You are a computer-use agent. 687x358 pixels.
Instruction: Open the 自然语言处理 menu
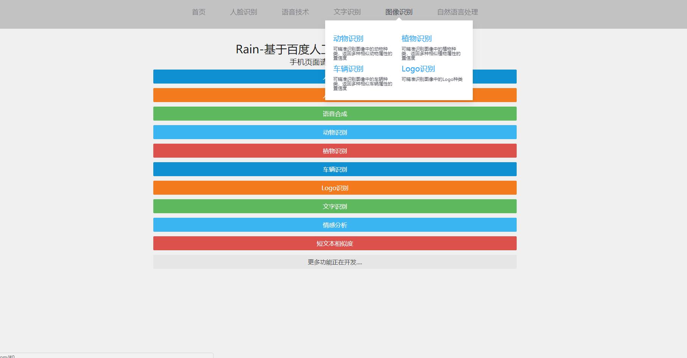pos(457,12)
